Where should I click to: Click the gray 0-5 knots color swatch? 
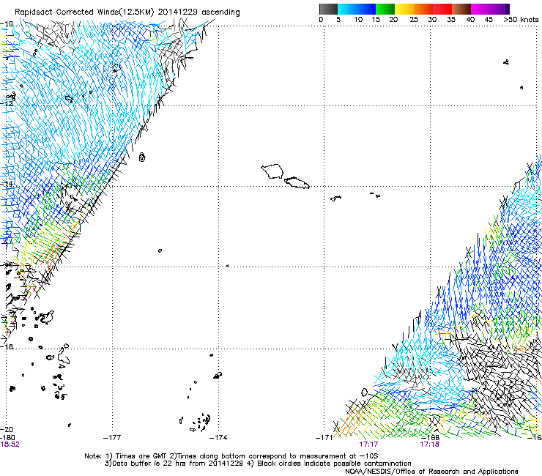point(328,9)
